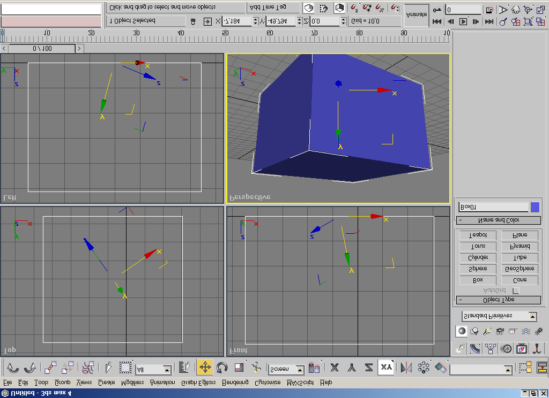
Task: Open the Graph Editors menu
Action: coord(198,382)
